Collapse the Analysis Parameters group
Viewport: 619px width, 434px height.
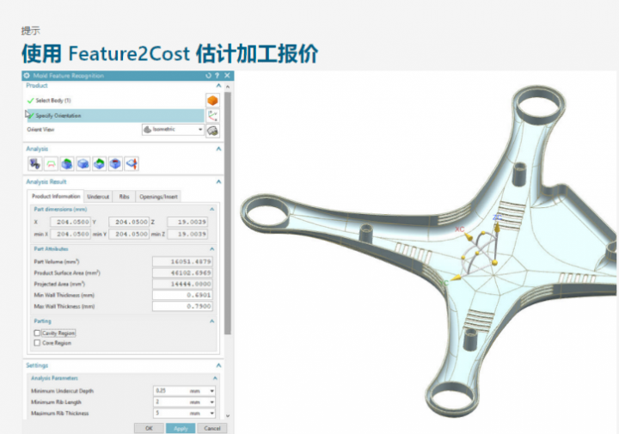coord(215,378)
